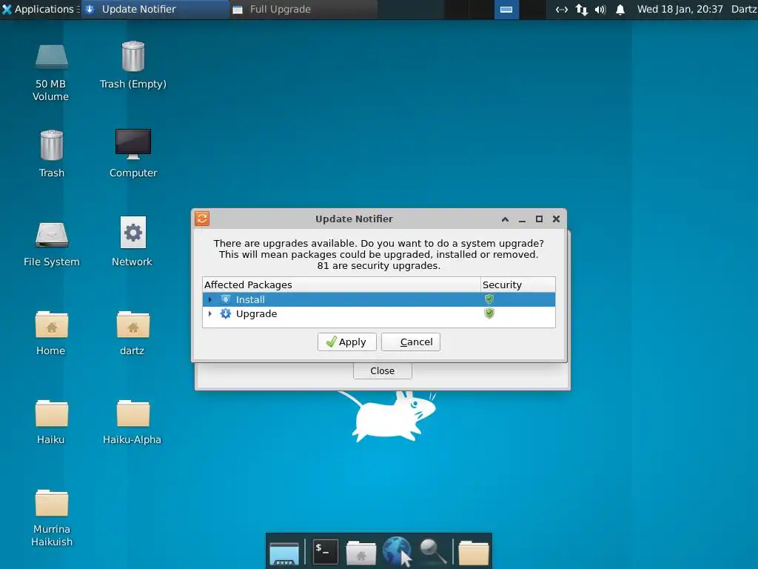
Task: Open the volume control in the panel
Action: [600, 10]
